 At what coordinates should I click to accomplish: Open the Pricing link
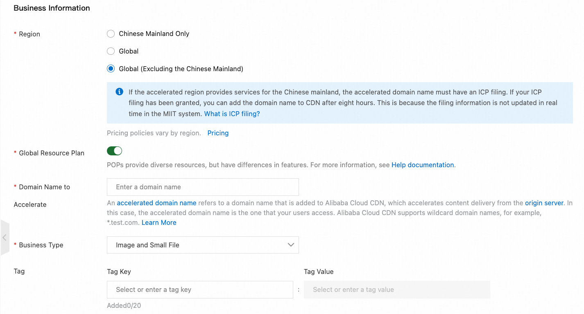(218, 133)
